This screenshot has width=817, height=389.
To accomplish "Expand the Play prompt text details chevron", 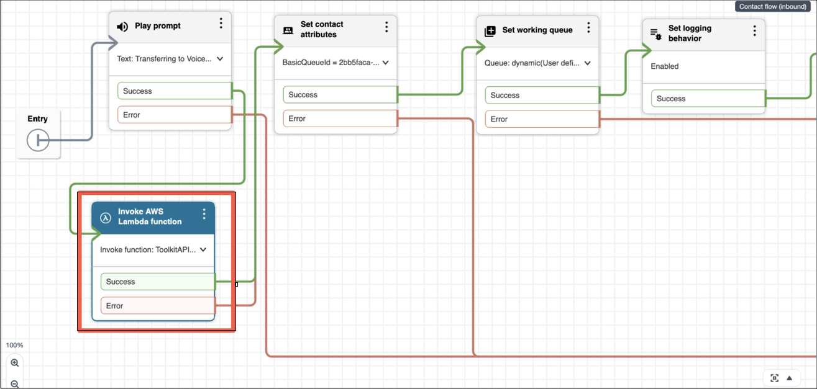I will pos(220,60).
